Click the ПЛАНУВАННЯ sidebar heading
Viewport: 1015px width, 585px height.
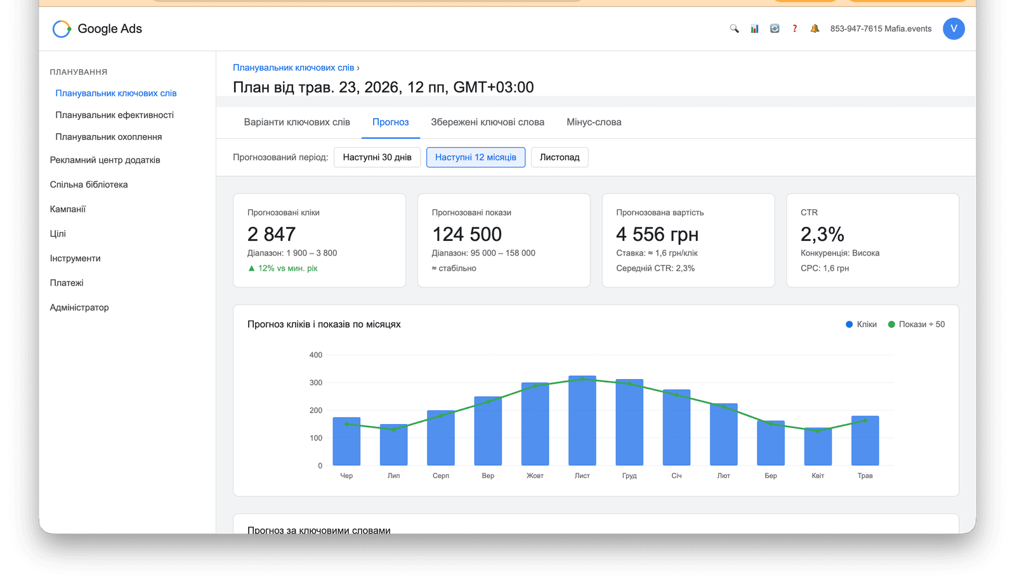coord(79,72)
